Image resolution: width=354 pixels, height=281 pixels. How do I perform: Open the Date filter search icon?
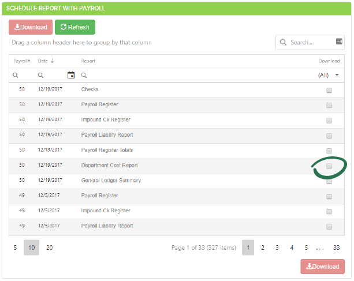[40, 75]
